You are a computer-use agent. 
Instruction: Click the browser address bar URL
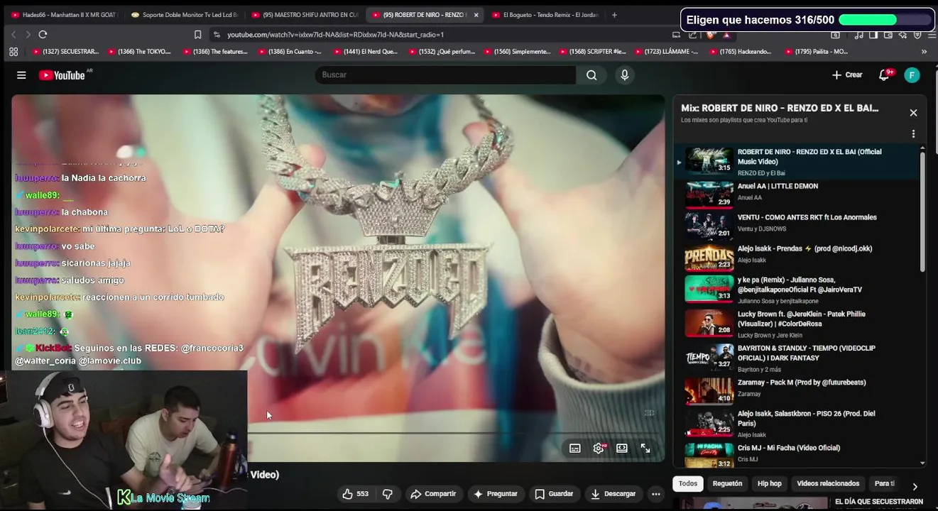(x=335, y=34)
